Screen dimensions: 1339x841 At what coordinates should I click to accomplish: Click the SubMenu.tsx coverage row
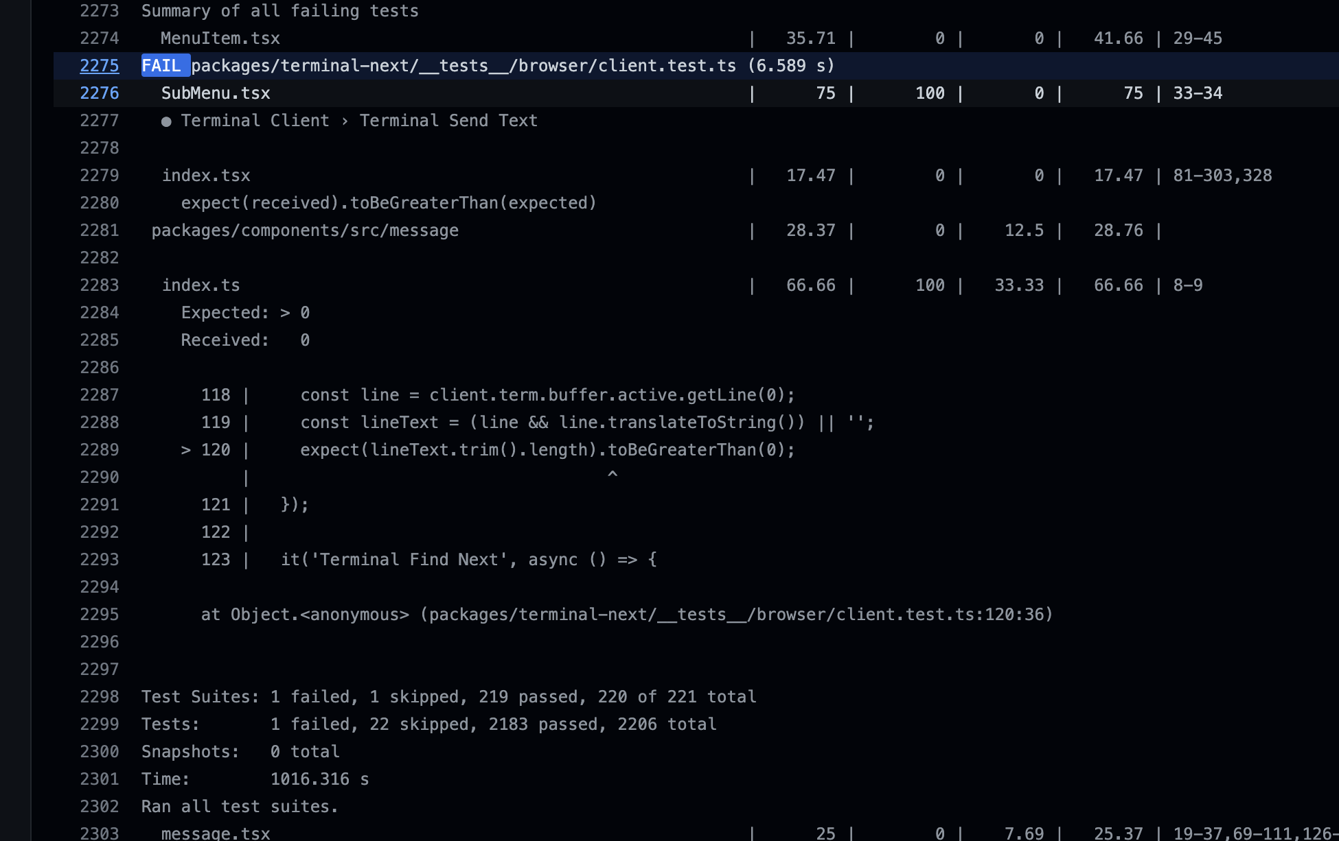pyautogui.click(x=216, y=93)
